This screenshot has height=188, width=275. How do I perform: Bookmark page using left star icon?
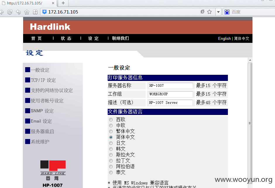[x=27, y=12]
